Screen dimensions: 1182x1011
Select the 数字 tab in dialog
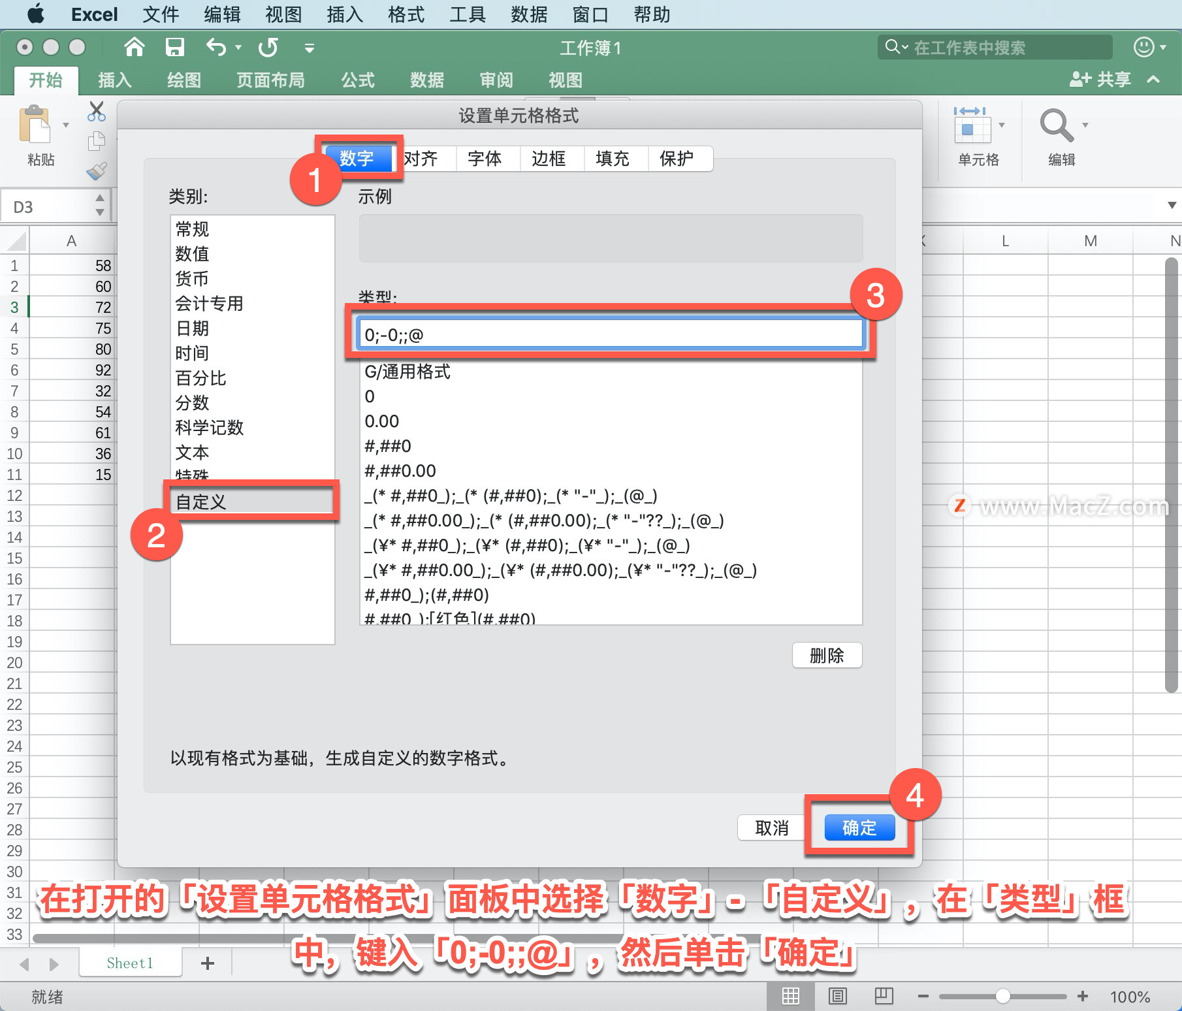pyautogui.click(x=358, y=159)
